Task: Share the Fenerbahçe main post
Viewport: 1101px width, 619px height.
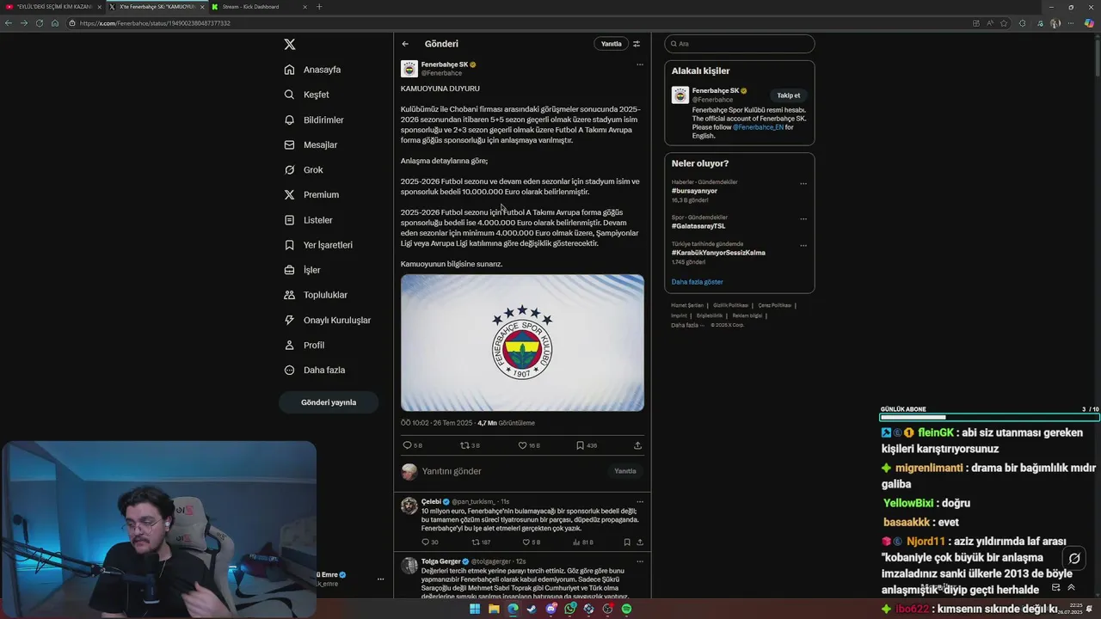Action: (637, 445)
